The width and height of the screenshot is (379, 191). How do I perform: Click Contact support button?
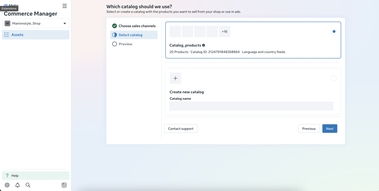[181, 128]
